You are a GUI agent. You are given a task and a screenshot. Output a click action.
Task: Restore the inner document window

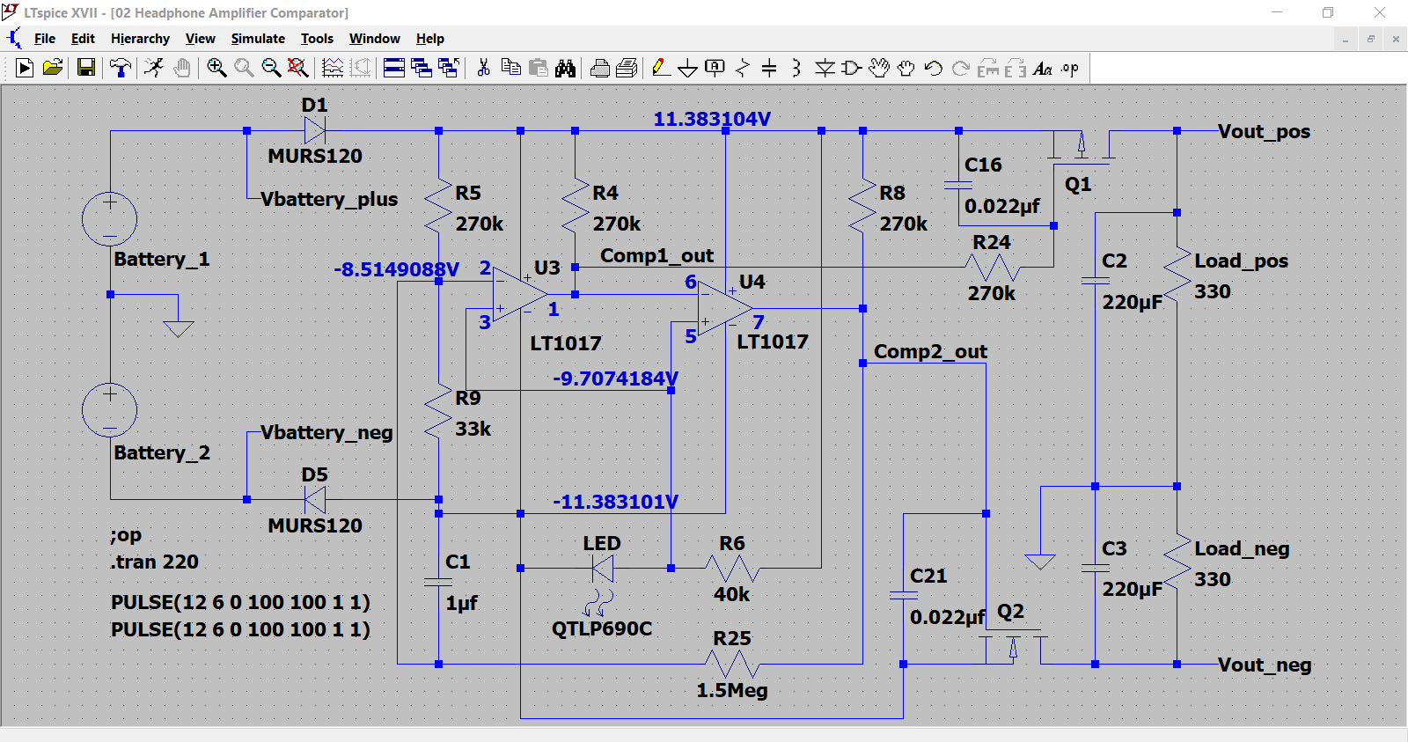pos(1370,39)
